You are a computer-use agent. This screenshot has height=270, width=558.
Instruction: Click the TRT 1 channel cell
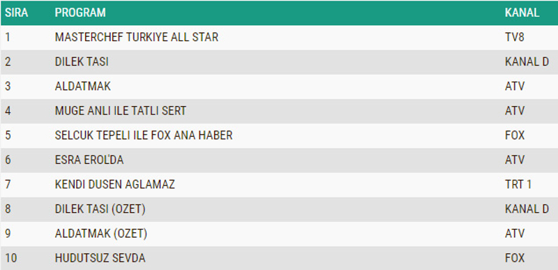click(518, 185)
